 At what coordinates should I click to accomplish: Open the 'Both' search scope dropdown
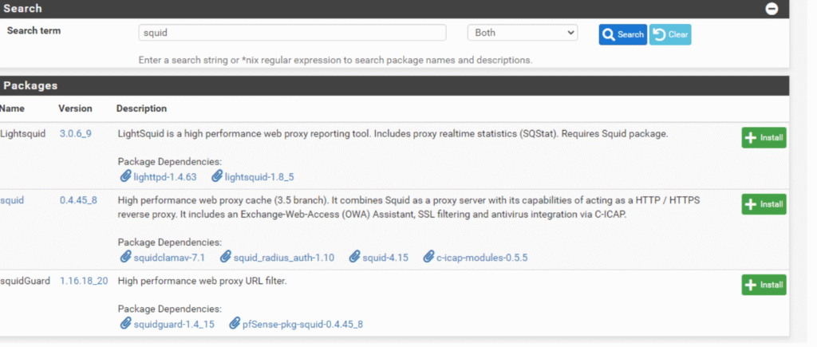(x=522, y=33)
